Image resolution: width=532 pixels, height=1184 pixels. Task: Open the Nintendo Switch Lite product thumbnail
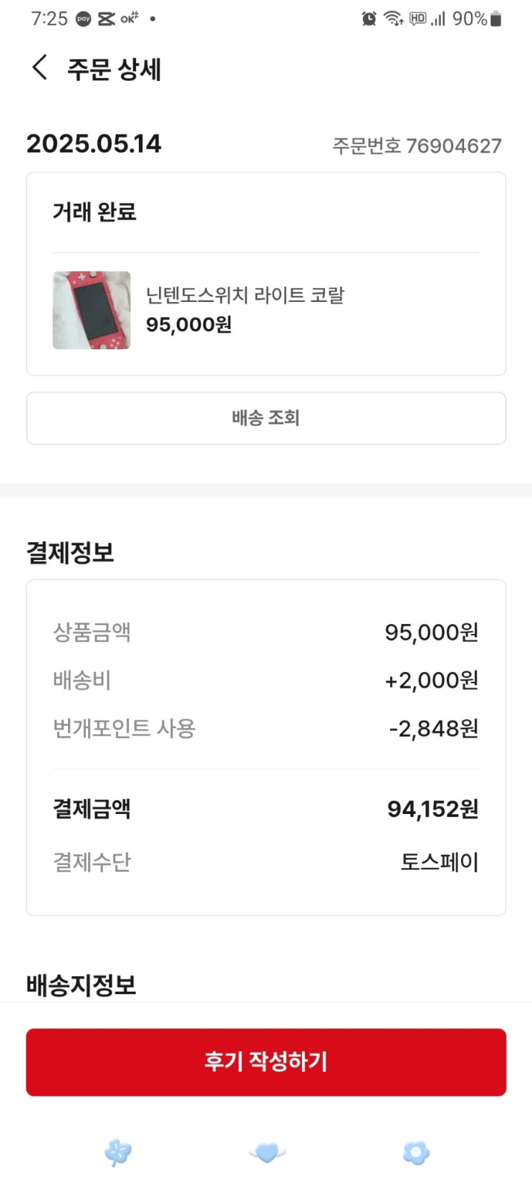[x=92, y=310]
